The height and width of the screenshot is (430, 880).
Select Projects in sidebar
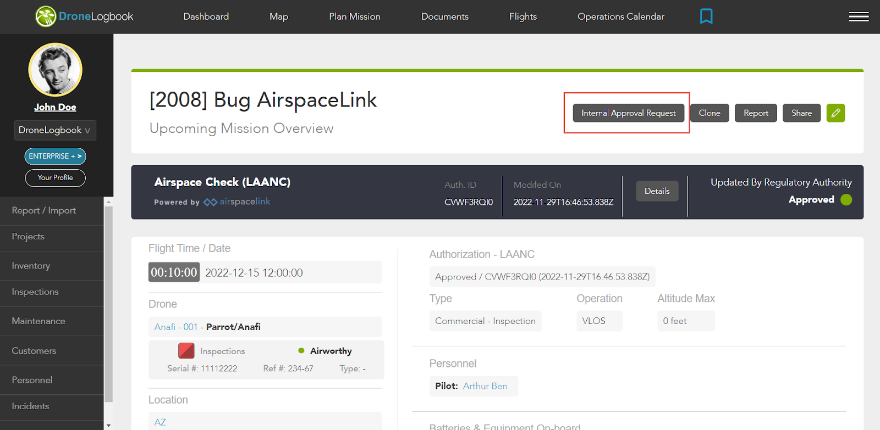(52, 237)
